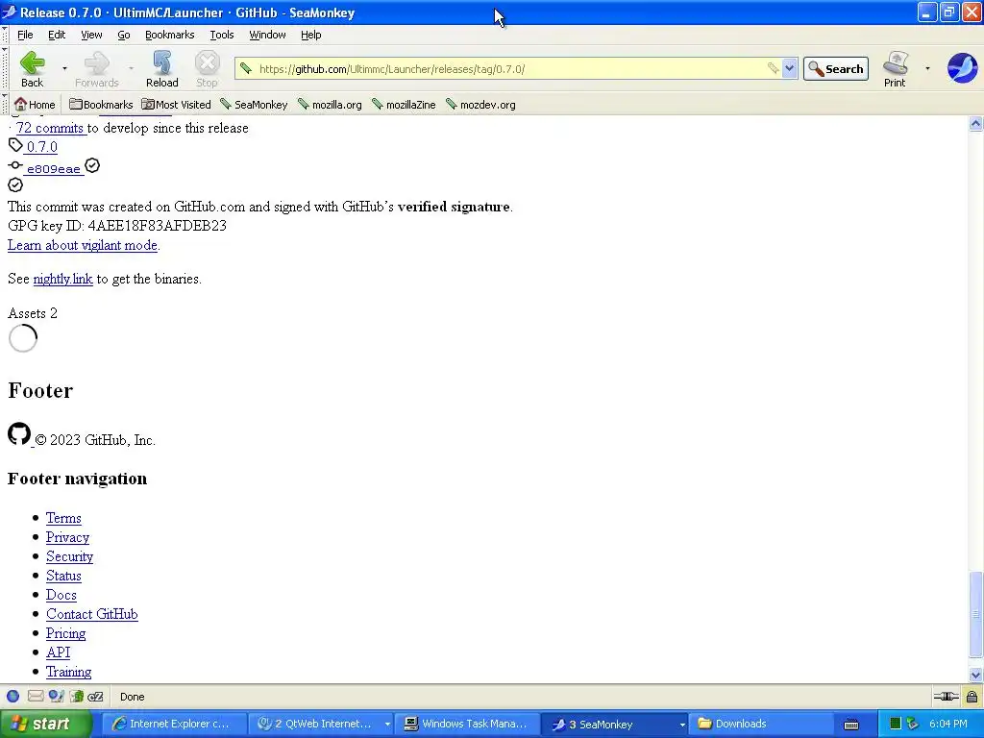Open the Training footer link
The image size is (984, 738).
click(x=68, y=672)
